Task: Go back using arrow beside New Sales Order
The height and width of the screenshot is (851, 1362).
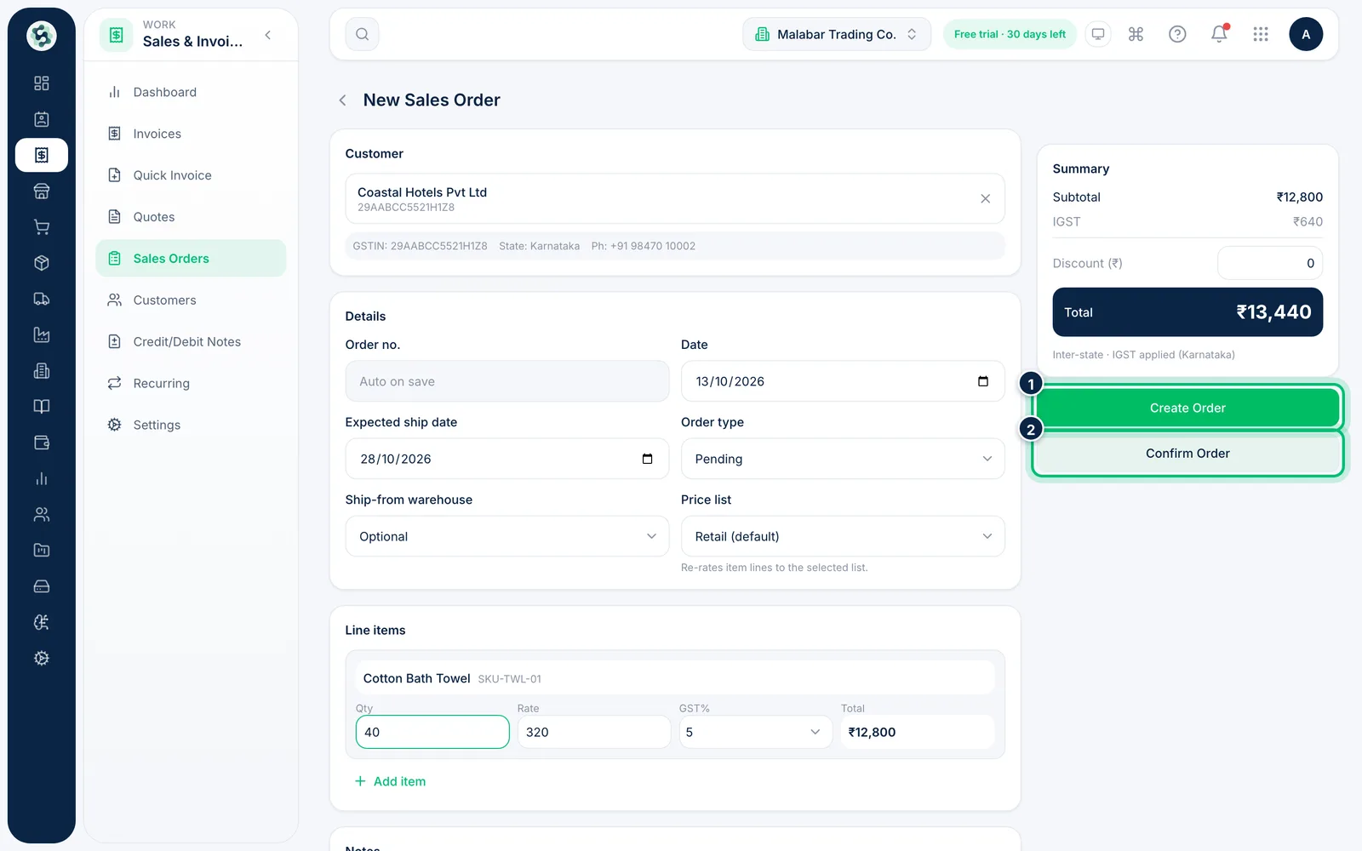Action: coord(342,100)
